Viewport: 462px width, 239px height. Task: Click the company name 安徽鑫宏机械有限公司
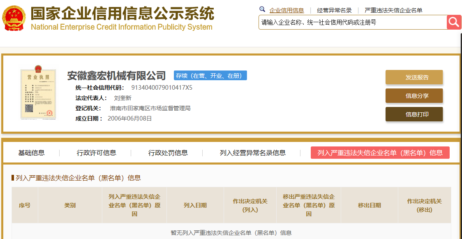click(116, 75)
